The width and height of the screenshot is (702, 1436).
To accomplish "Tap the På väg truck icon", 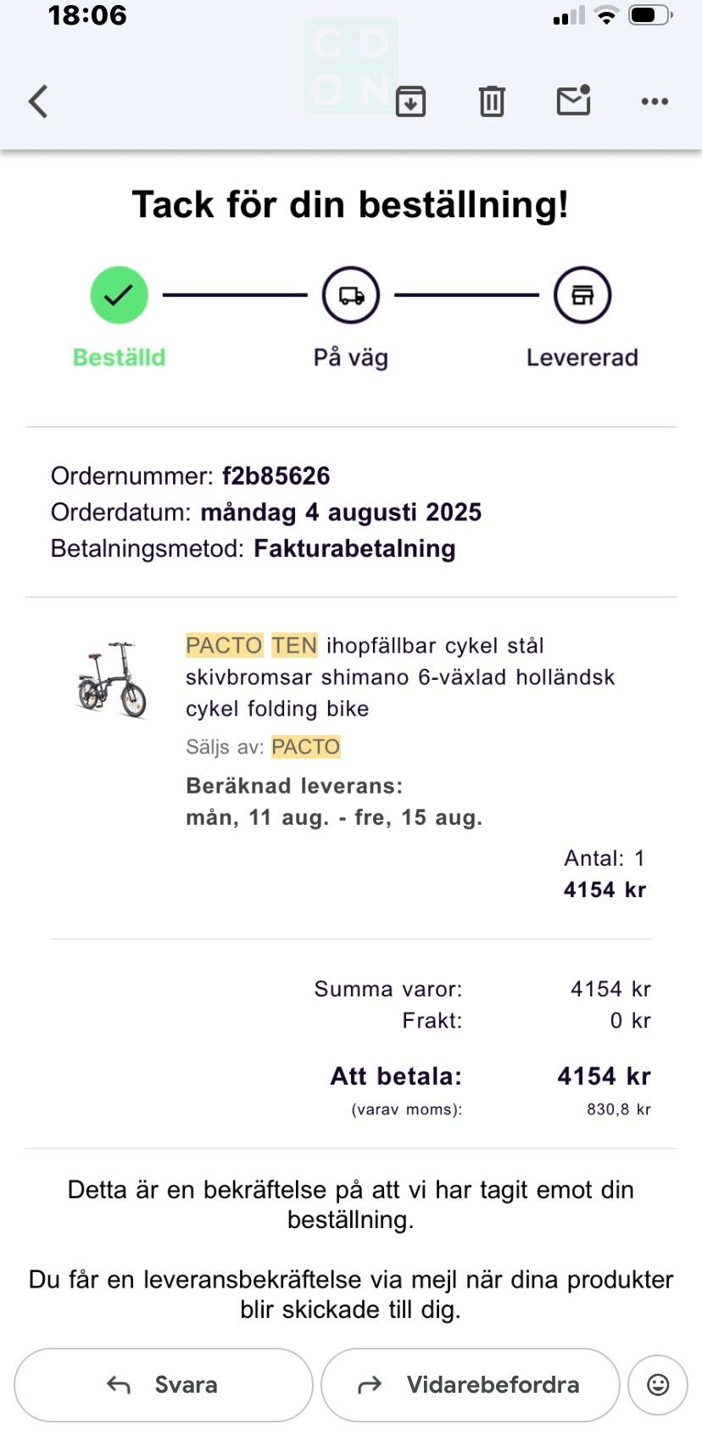I will pyautogui.click(x=351, y=295).
